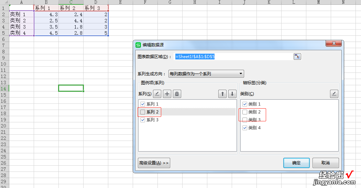
Task: Cancel with the 取消 button
Action: [x=326, y=163]
